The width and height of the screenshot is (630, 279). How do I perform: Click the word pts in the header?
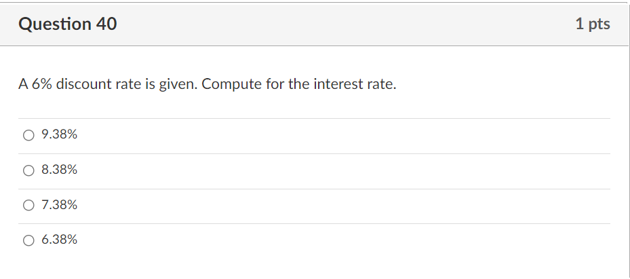(599, 24)
